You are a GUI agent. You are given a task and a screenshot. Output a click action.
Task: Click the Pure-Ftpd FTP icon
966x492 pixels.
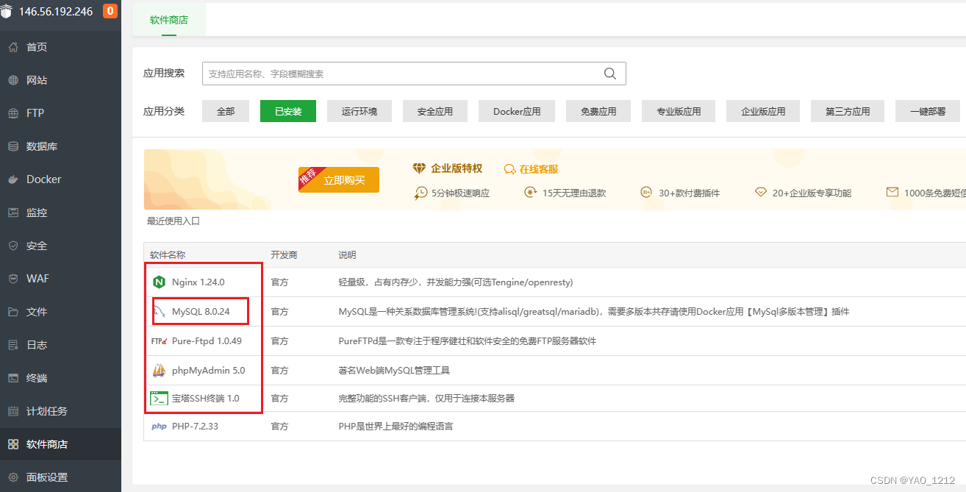[160, 341]
